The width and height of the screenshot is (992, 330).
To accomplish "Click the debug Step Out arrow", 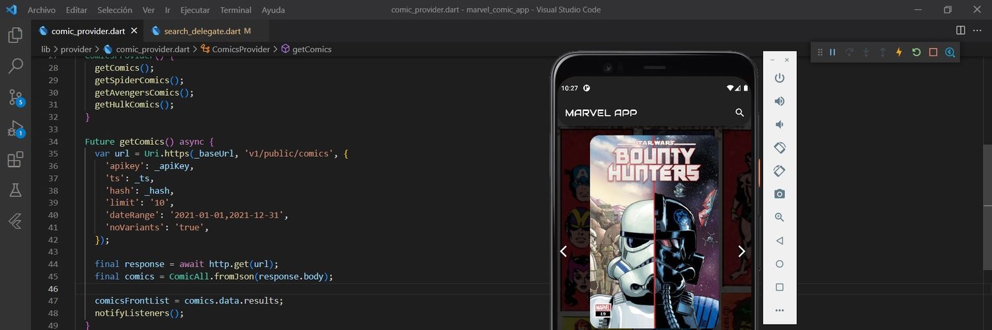I will [x=882, y=52].
